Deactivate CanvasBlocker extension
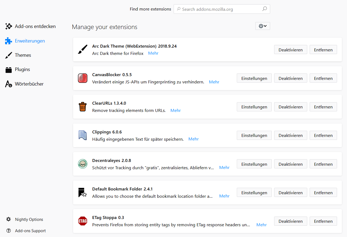This screenshot has height=237, width=347. coord(291,78)
